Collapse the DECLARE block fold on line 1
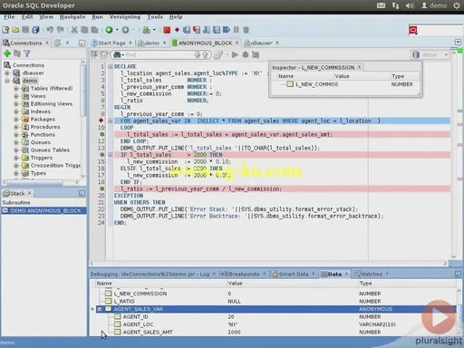The height and width of the screenshot is (348, 464). pyautogui.click(x=111, y=66)
